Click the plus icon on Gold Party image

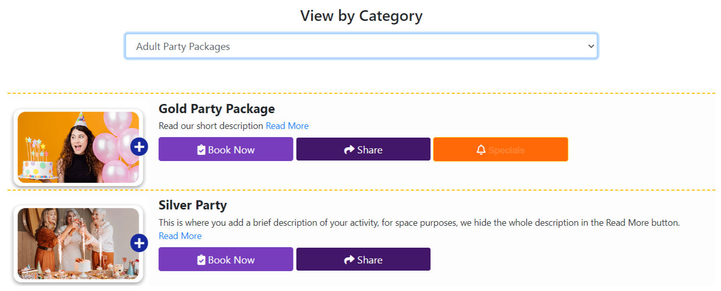pos(139,147)
